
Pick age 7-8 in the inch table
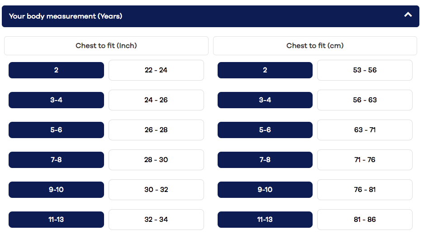(56, 160)
